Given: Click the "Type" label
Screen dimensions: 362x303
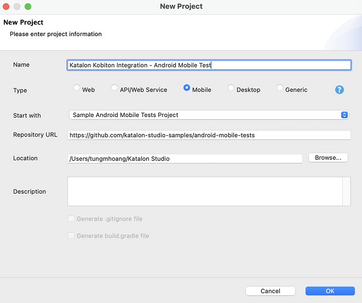Looking at the screenshot, I should click(20, 90).
